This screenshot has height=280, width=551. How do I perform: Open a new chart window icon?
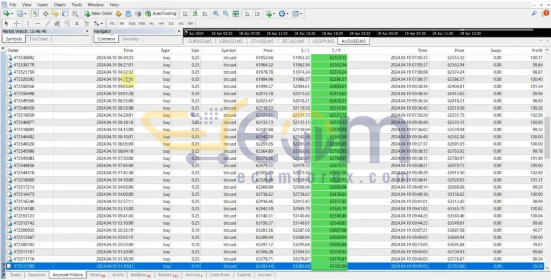(6, 13)
